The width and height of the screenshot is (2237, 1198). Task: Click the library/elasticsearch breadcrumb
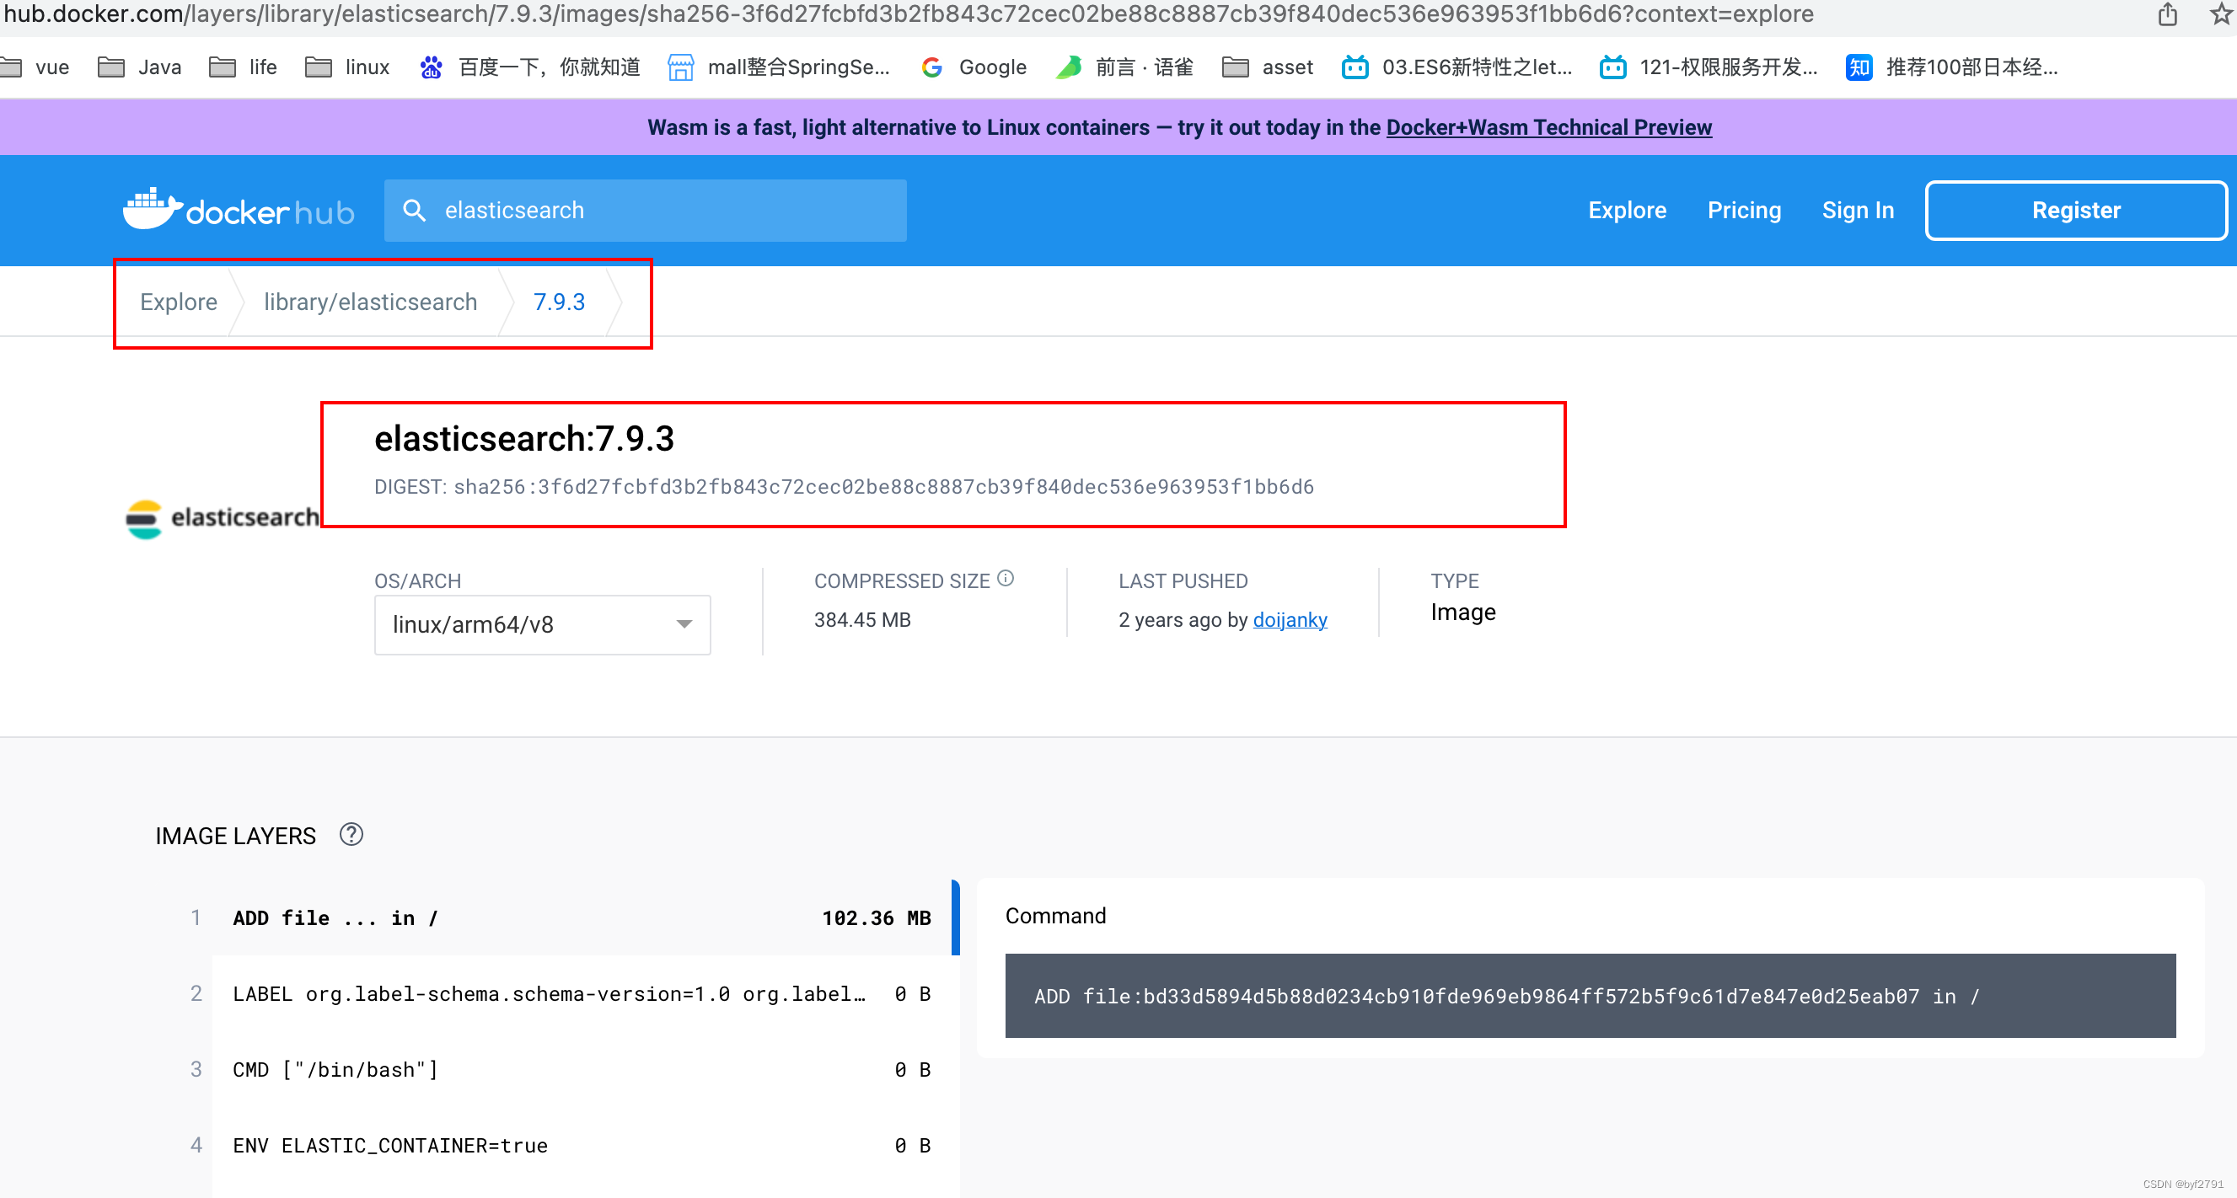371,302
